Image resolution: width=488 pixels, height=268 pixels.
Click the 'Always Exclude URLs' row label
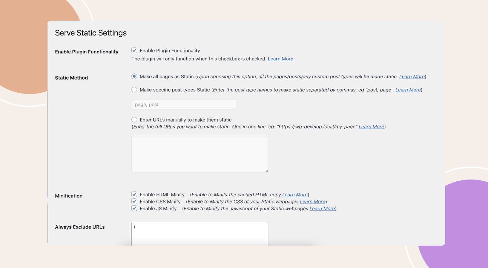tap(80, 227)
